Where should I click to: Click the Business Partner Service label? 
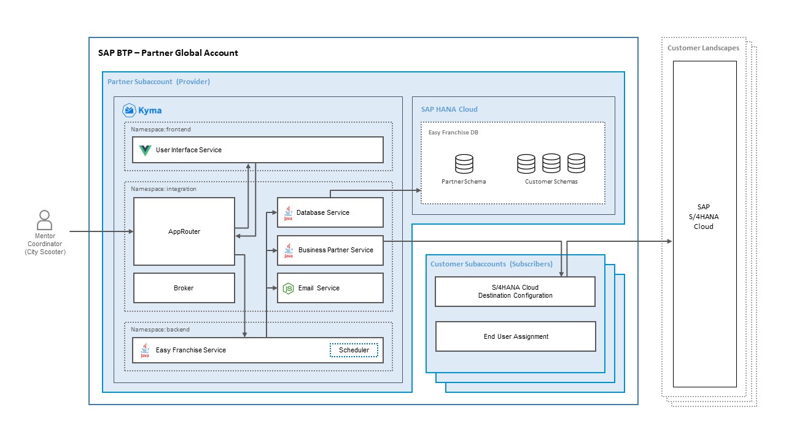336,250
